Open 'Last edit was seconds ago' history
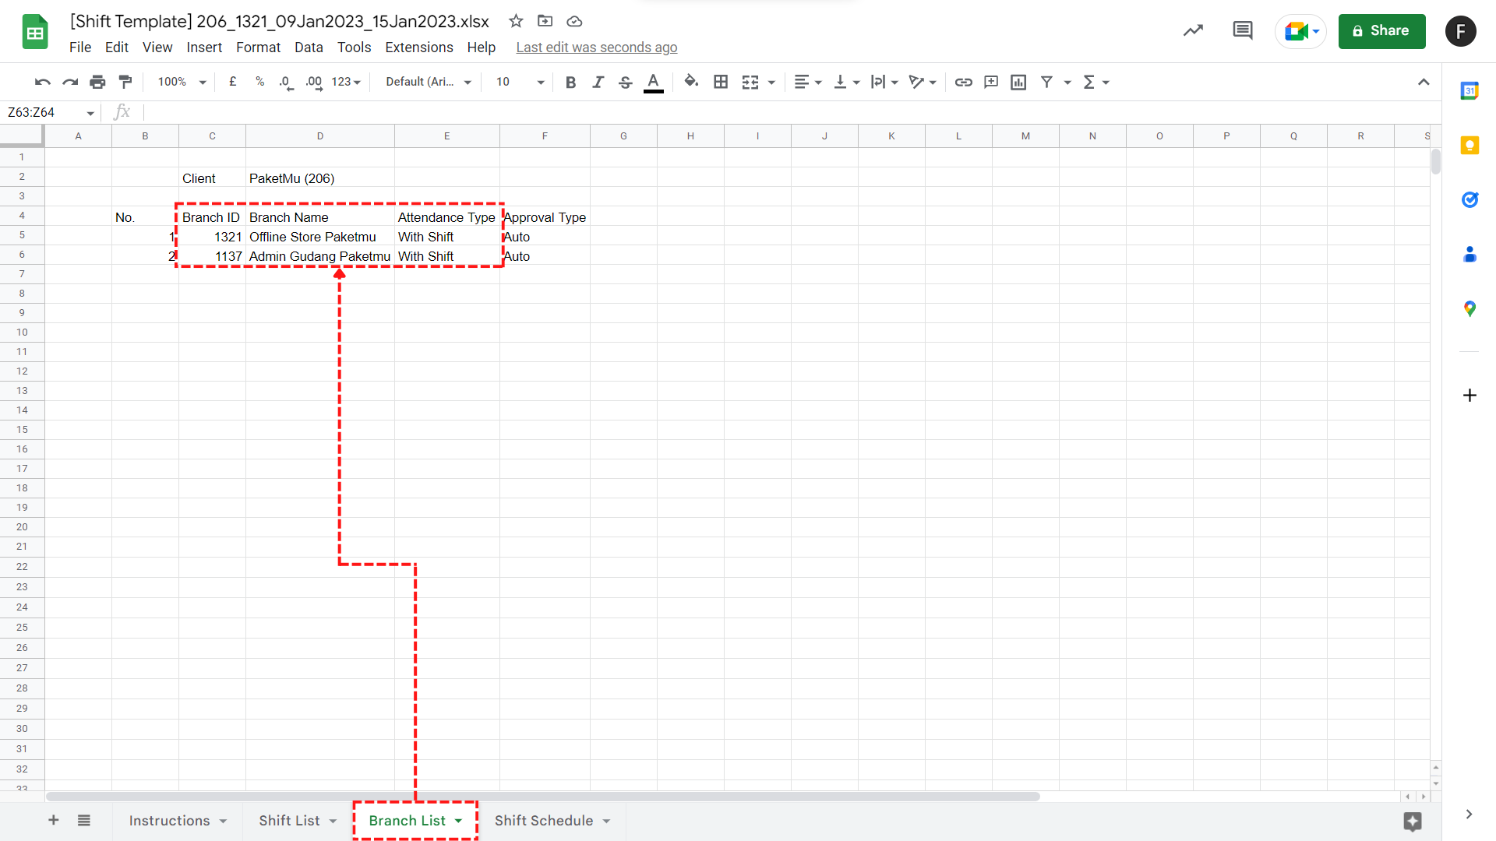 pos(597,48)
